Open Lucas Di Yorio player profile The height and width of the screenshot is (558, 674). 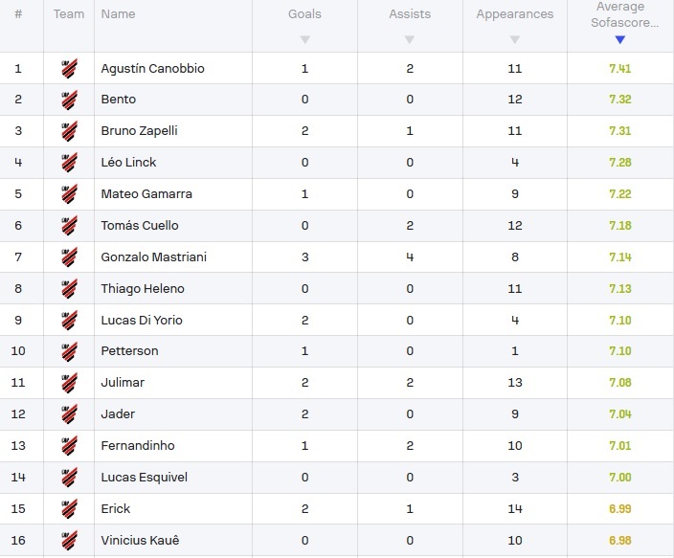[x=142, y=320]
